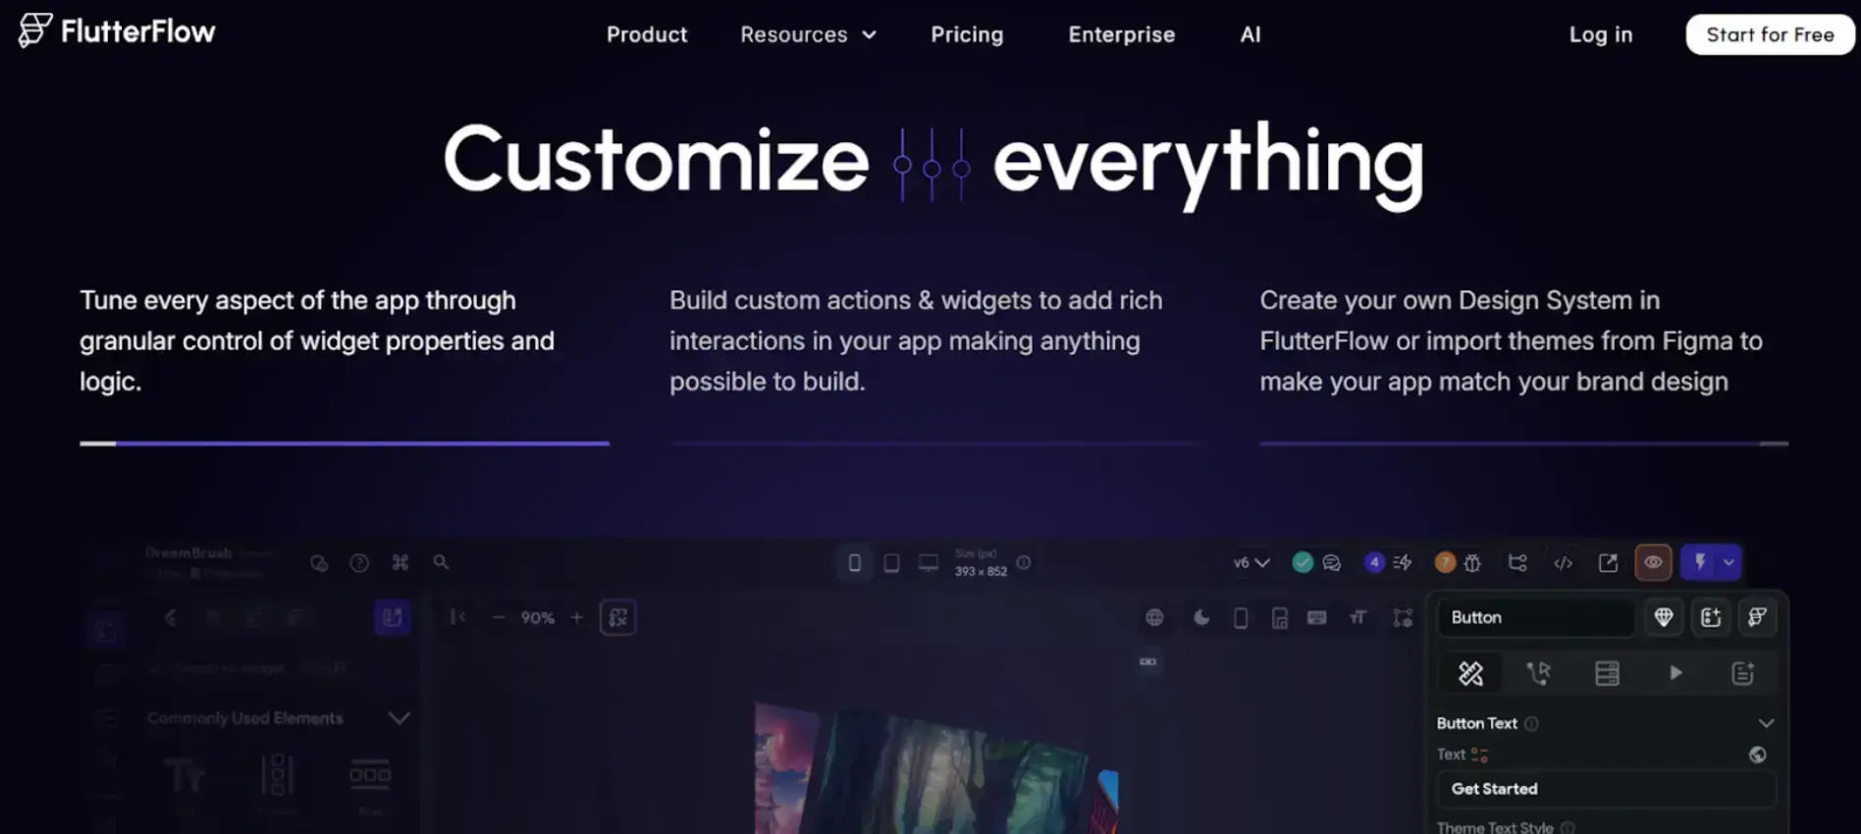The height and width of the screenshot is (834, 1861).
Task: Open the Pricing page from navigation
Action: click(x=967, y=35)
